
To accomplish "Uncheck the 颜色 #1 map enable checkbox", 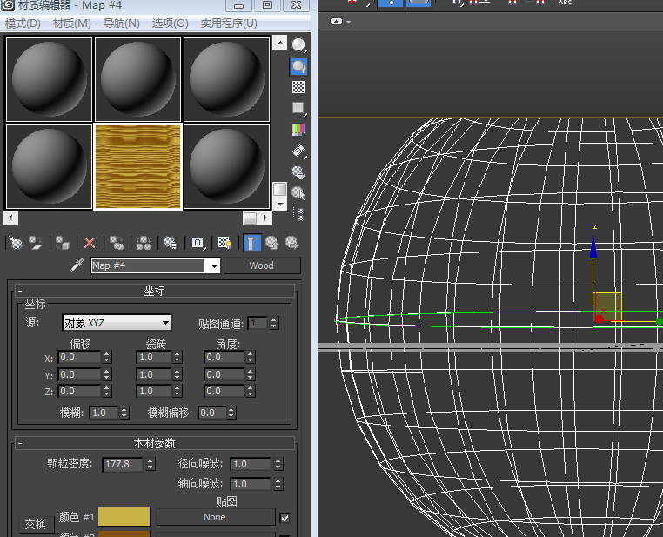I will (x=285, y=518).
